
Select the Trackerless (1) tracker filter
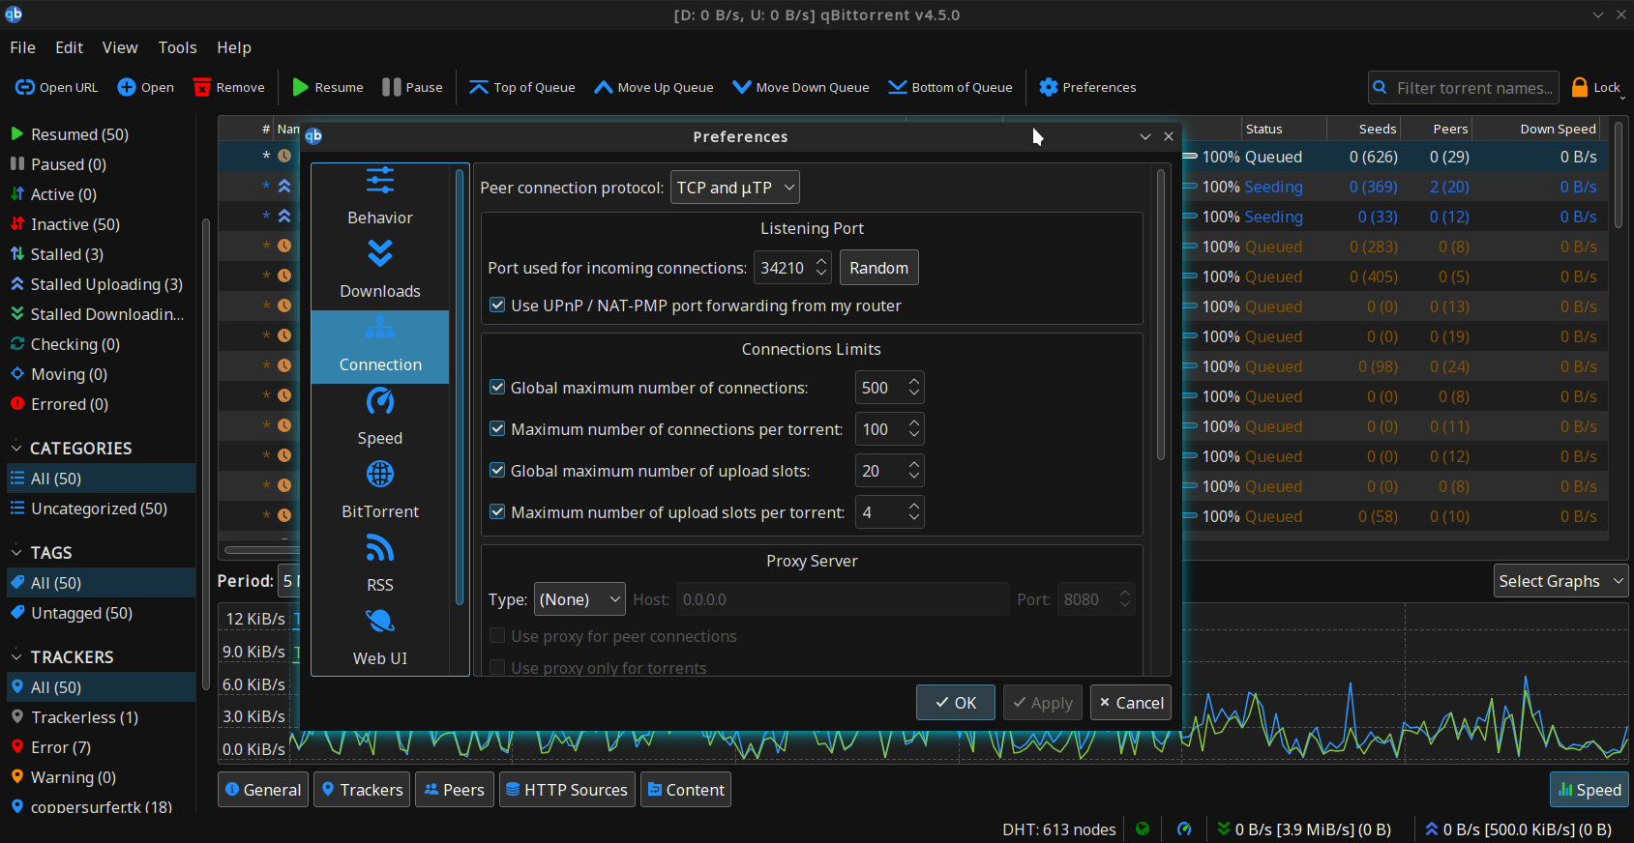(x=101, y=717)
